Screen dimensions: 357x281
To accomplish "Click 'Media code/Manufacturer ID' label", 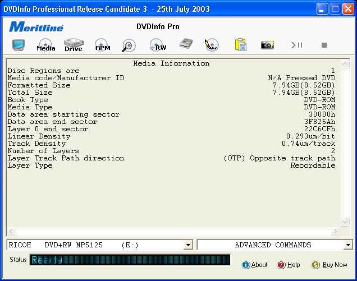I will tap(66, 78).
